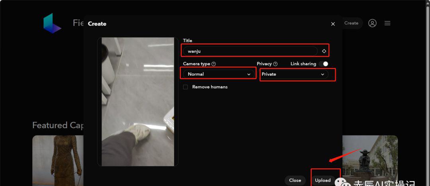The image size is (430, 186).
Task: Open the user profile icon
Action: point(372,23)
